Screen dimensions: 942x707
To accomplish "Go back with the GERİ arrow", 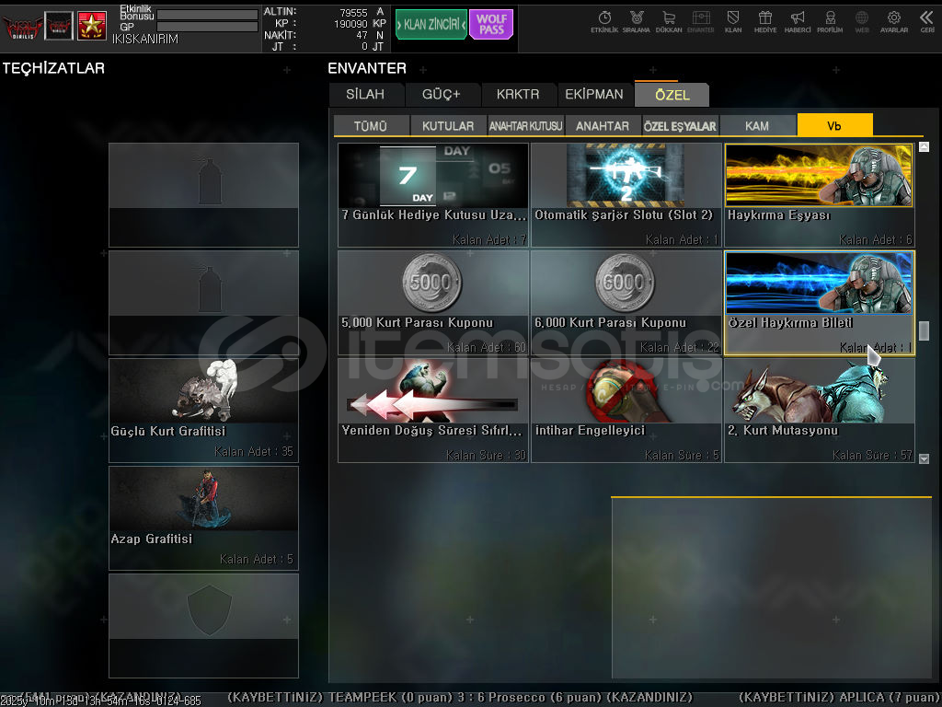I will coord(927,22).
